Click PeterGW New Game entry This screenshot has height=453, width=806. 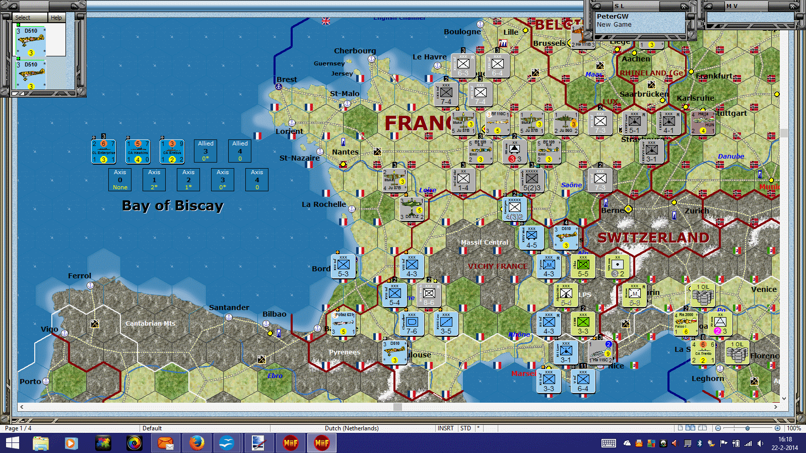click(x=640, y=20)
